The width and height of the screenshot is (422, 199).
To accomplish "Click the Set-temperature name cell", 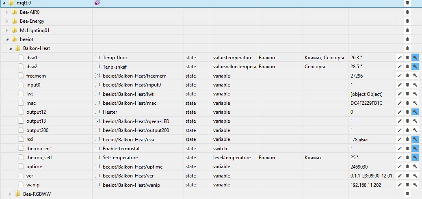I will coord(120,158).
